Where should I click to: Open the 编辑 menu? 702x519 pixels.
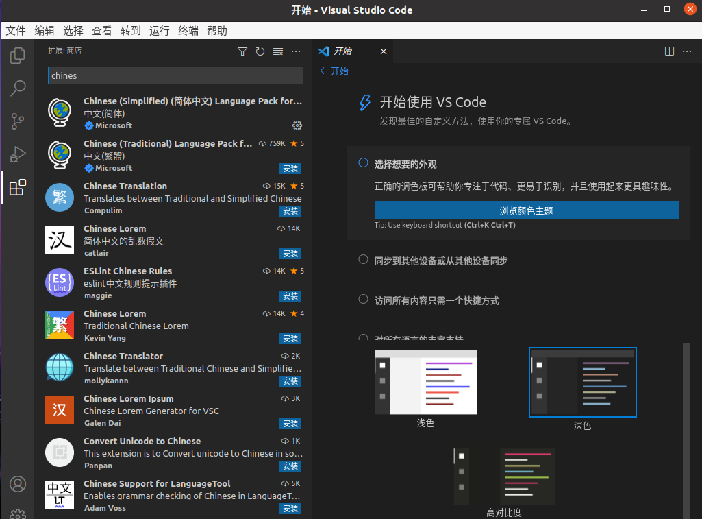[45, 30]
